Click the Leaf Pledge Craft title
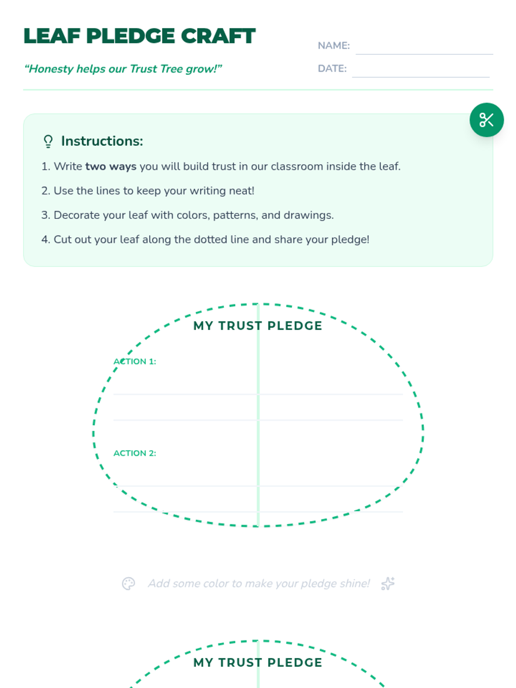Image resolution: width=516 pixels, height=688 pixels. [139, 36]
